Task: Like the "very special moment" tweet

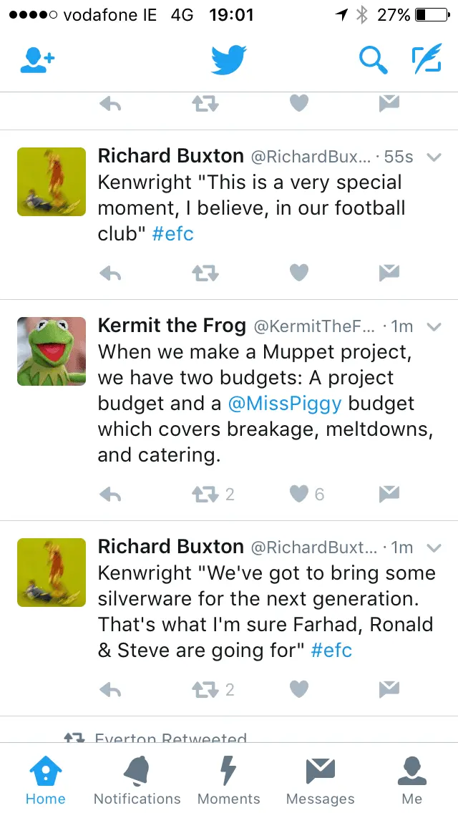Action: point(299,273)
